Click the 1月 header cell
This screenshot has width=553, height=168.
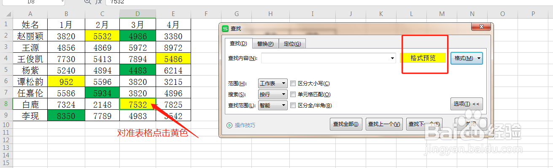click(x=66, y=24)
